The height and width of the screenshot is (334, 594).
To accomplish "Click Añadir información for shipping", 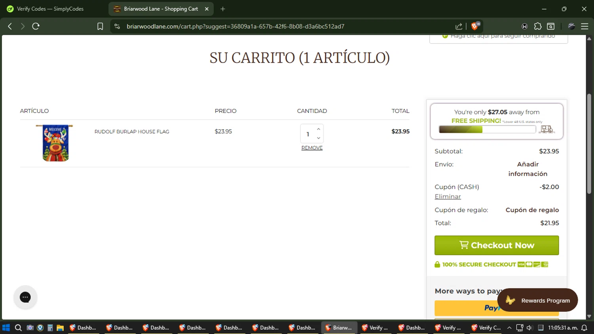I will (x=527, y=169).
